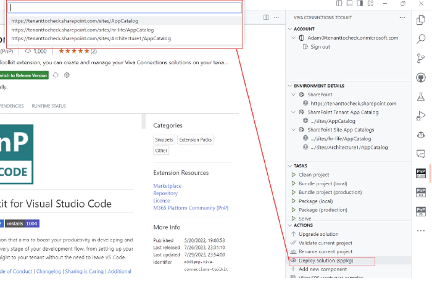
Task: Toggle primary side bar layout icon
Action: [x=339, y=3]
